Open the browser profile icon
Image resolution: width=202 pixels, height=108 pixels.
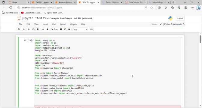coord(186,7)
